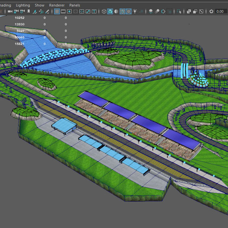Click the camera bookmarks icon
Viewport: 228px width, 228px height.
(x=29, y=11)
